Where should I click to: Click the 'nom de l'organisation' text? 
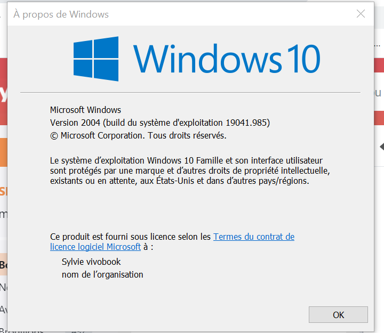(x=102, y=274)
